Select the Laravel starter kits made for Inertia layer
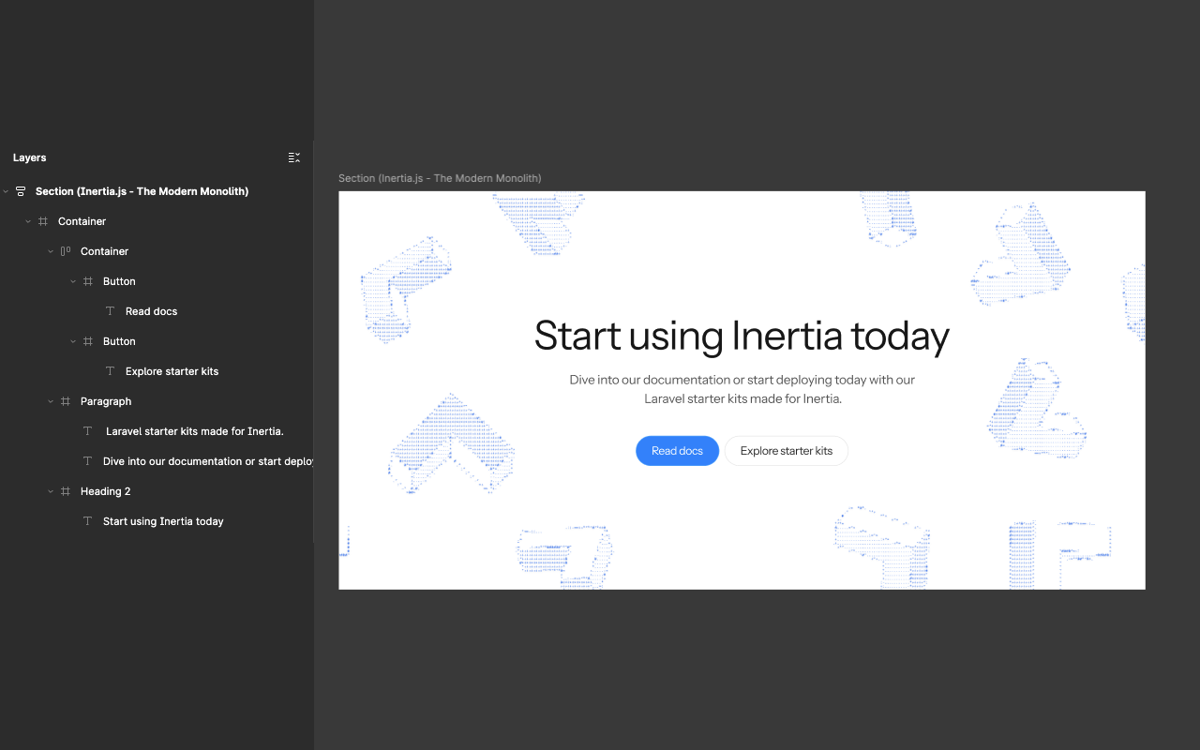 [194, 431]
